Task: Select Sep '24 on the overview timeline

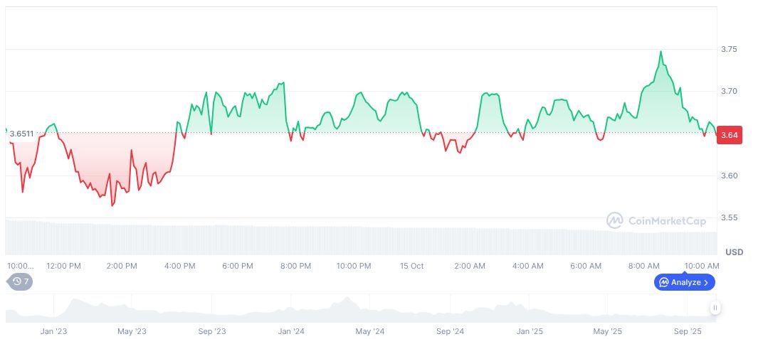Action: (450, 331)
